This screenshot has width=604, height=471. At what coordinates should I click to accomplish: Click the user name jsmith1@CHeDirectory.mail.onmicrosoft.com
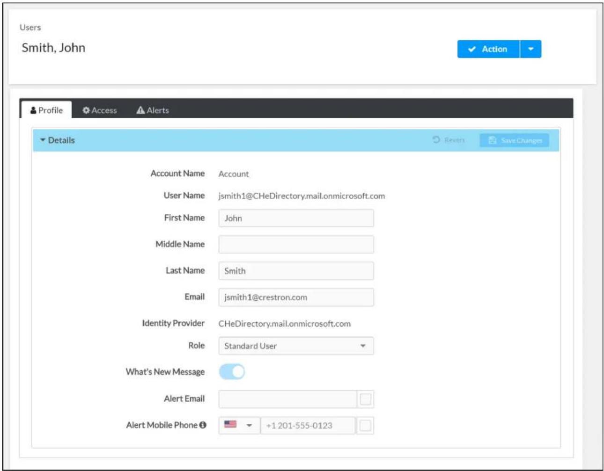click(302, 196)
